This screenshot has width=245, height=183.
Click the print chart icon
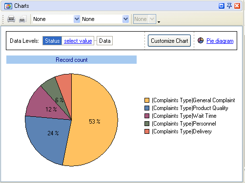pos(11,19)
